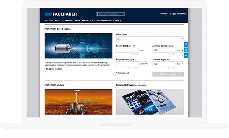Click the Required field note text
229x138 pixels.
point(122,73)
